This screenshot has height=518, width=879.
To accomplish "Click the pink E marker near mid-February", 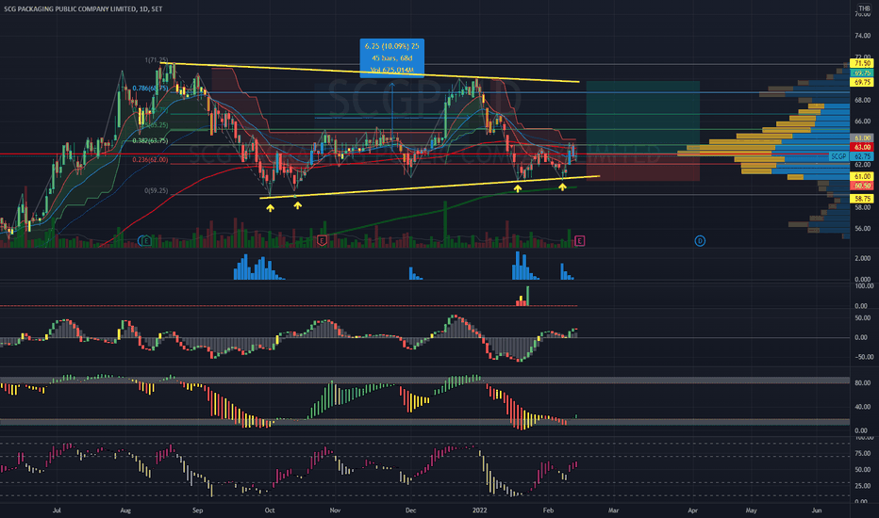I will coord(580,241).
